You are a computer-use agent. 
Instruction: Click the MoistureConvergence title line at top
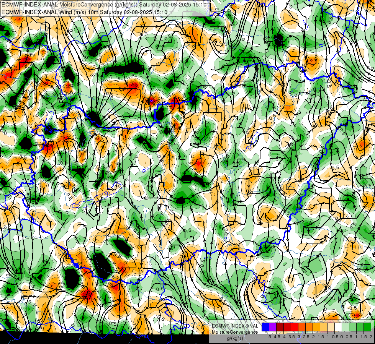click(x=105, y=5)
